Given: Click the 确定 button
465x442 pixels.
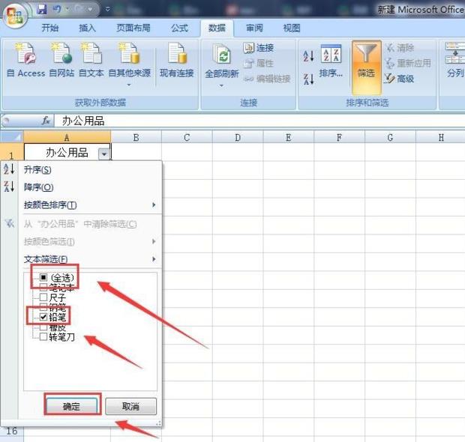Looking at the screenshot, I should (72, 406).
